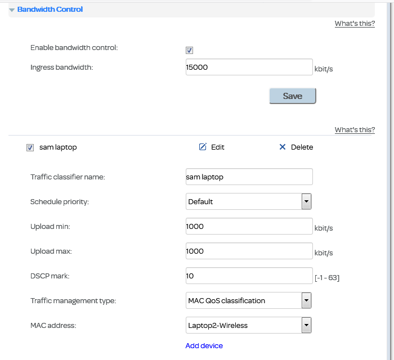Open the Traffic management type dropdown

pyautogui.click(x=306, y=300)
